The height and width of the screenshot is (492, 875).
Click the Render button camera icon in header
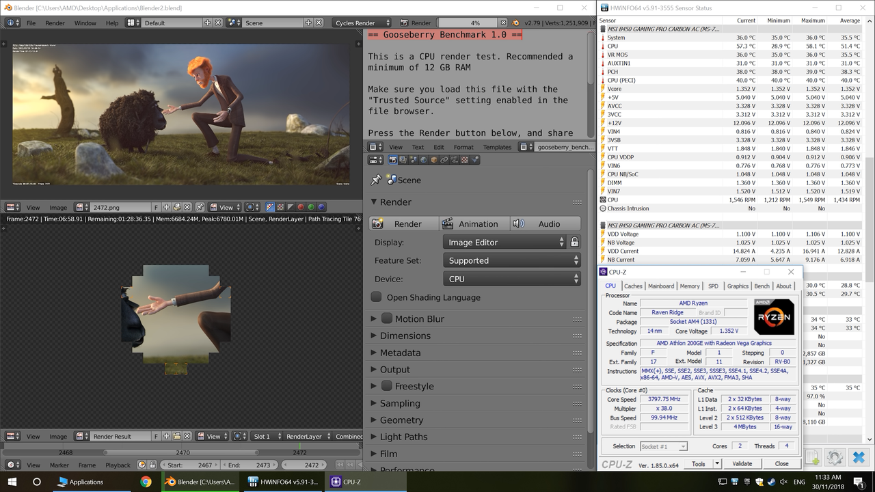tap(405, 23)
